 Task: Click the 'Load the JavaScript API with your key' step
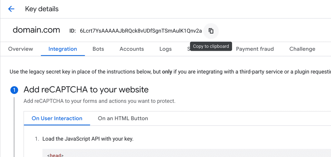coord(88,139)
